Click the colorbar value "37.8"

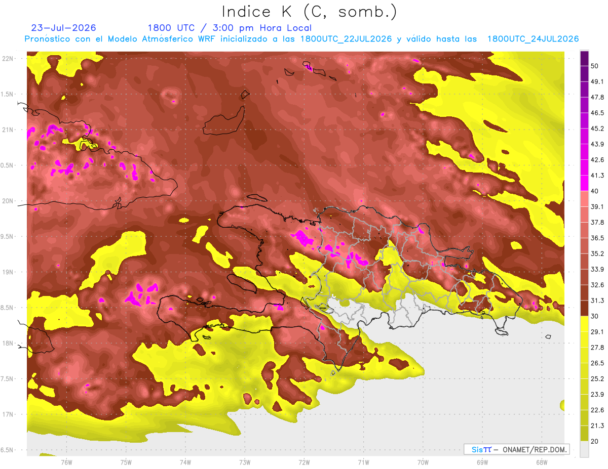[597, 222]
